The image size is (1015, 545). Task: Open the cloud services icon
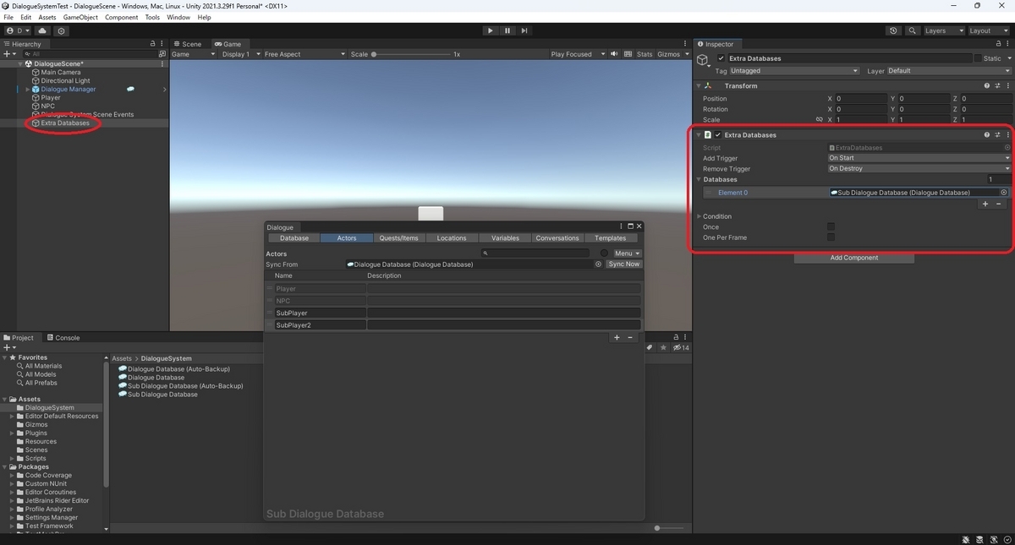click(42, 30)
